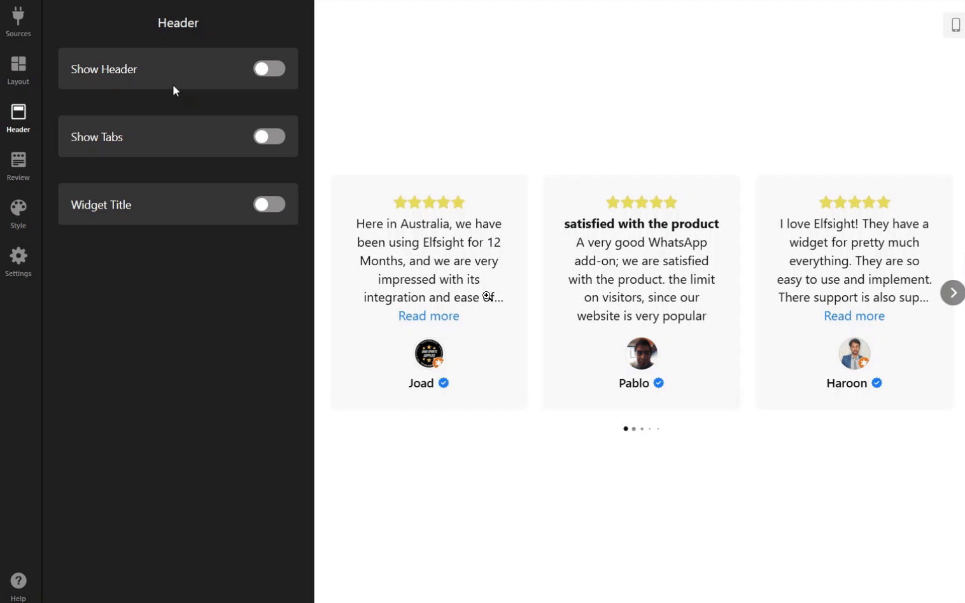Image resolution: width=965 pixels, height=603 pixels.
Task: Advance carousel with next arrow
Action: pyautogui.click(x=952, y=293)
